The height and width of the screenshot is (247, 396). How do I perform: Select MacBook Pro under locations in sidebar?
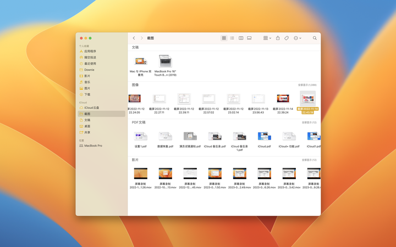click(x=102, y=145)
